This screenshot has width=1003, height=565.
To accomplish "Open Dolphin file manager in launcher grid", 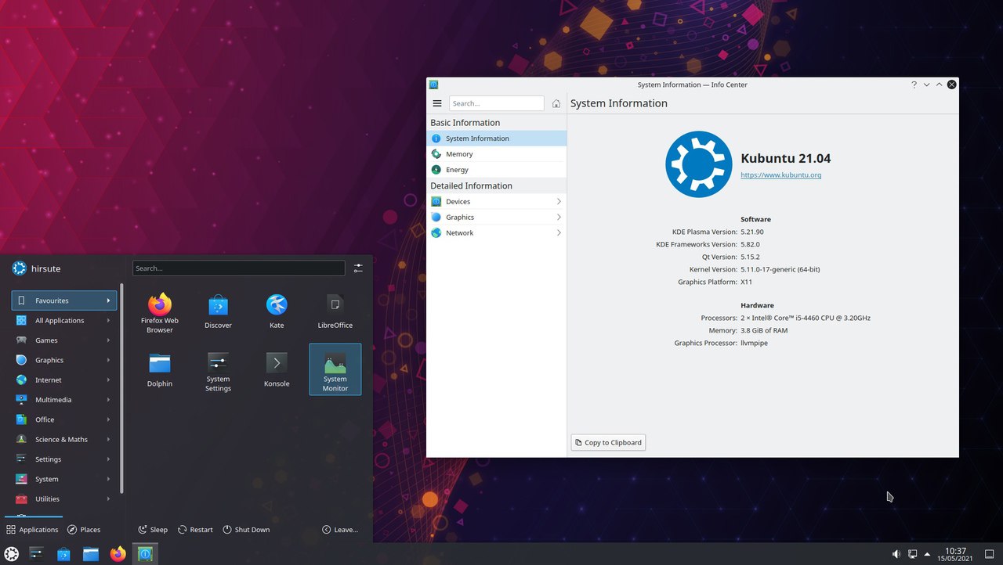I will pyautogui.click(x=160, y=369).
